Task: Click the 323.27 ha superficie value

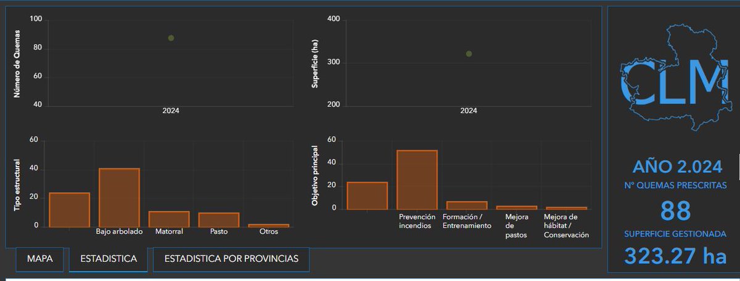Action: tap(676, 256)
